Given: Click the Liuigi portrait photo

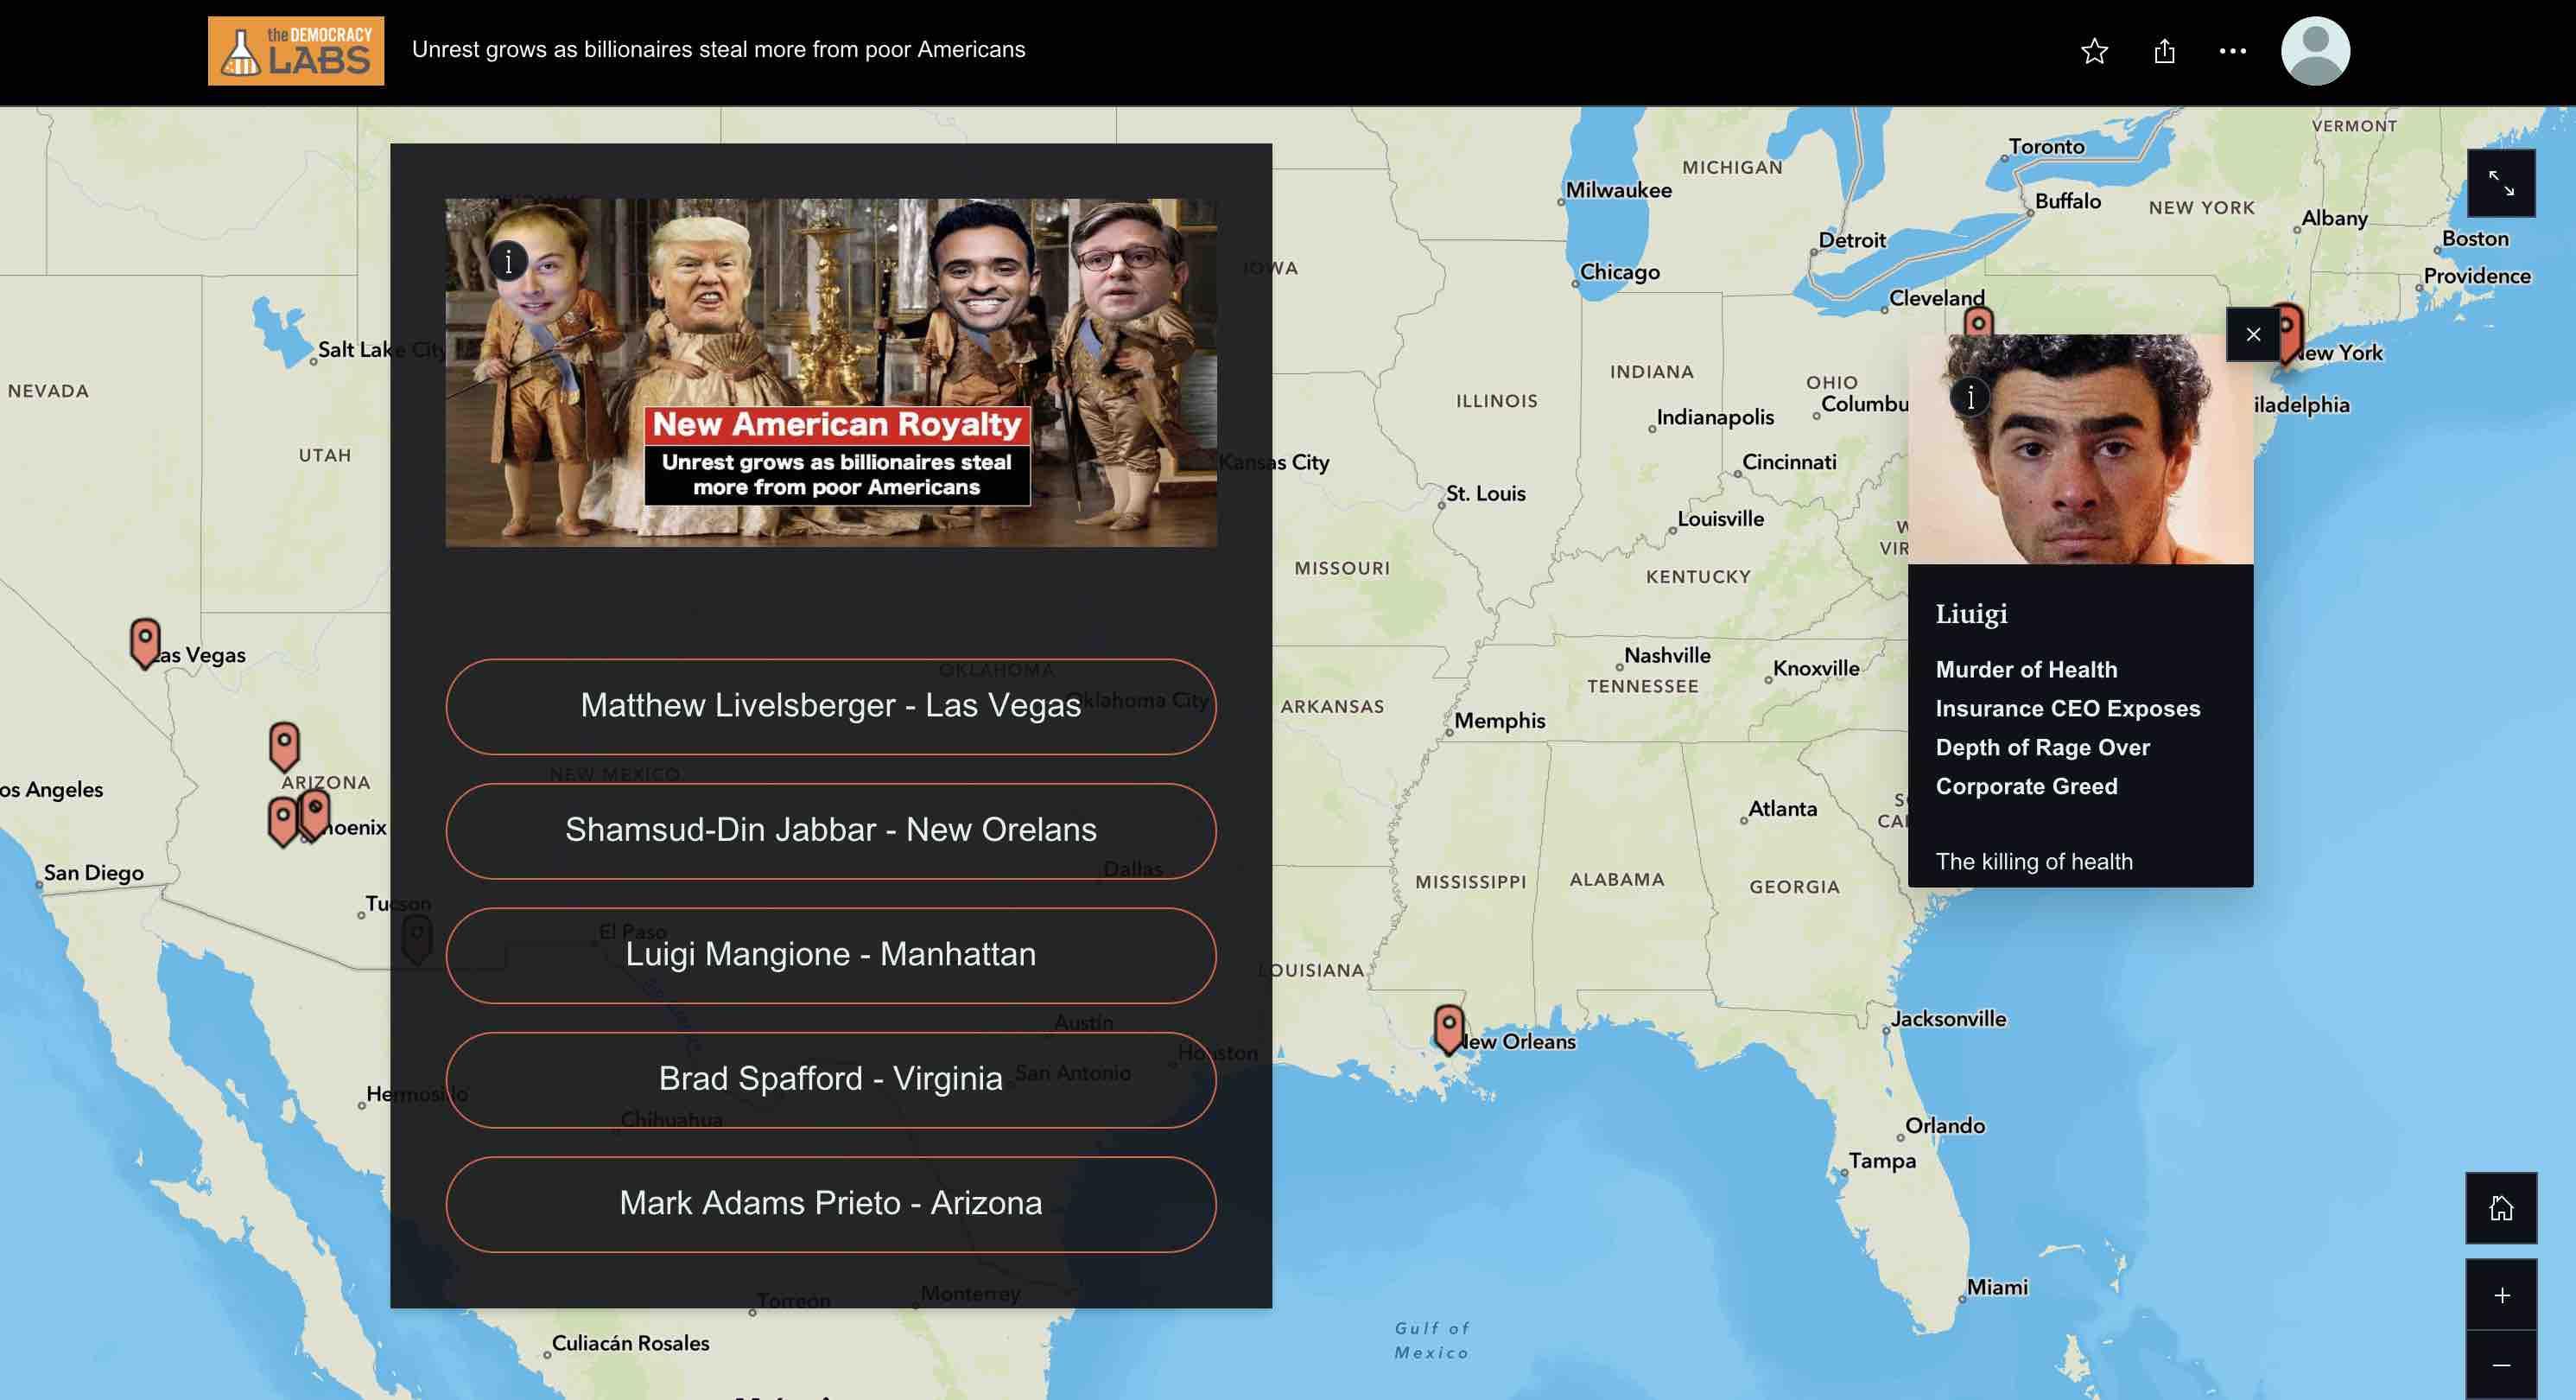Looking at the screenshot, I should click(x=2080, y=449).
